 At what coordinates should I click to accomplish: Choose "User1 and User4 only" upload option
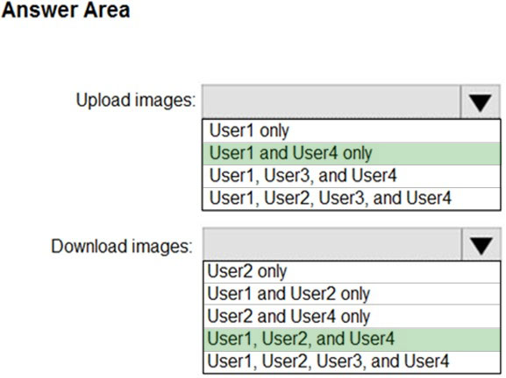coord(352,153)
